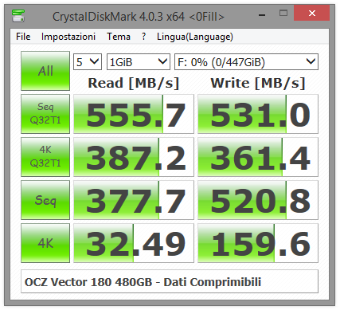Start the 4K benchmark
Screen dimensions: 340x310
[x=45, y=243]
